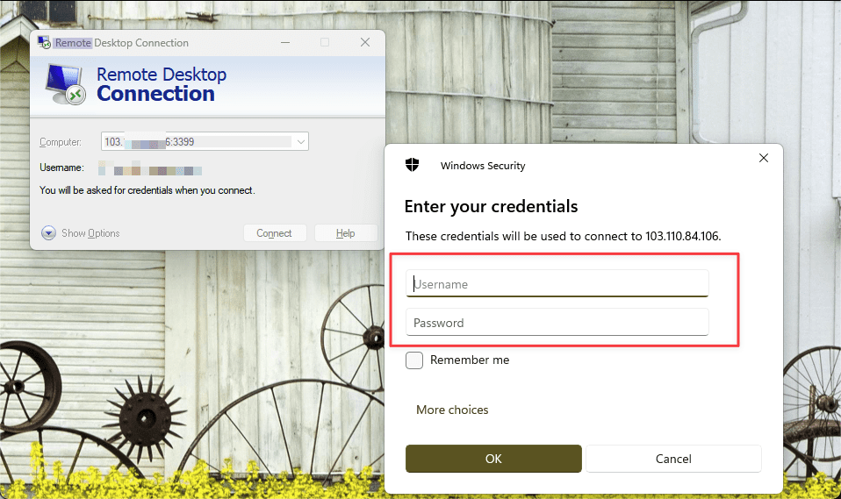Expand Show Options with the arrow icon
The height and width of the screenshot is (499, 841).
(x=48, y=233)
